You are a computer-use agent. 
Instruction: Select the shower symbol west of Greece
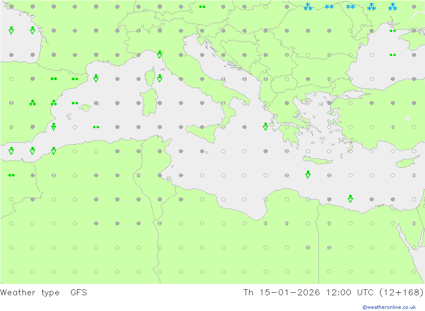click(266, 126)
